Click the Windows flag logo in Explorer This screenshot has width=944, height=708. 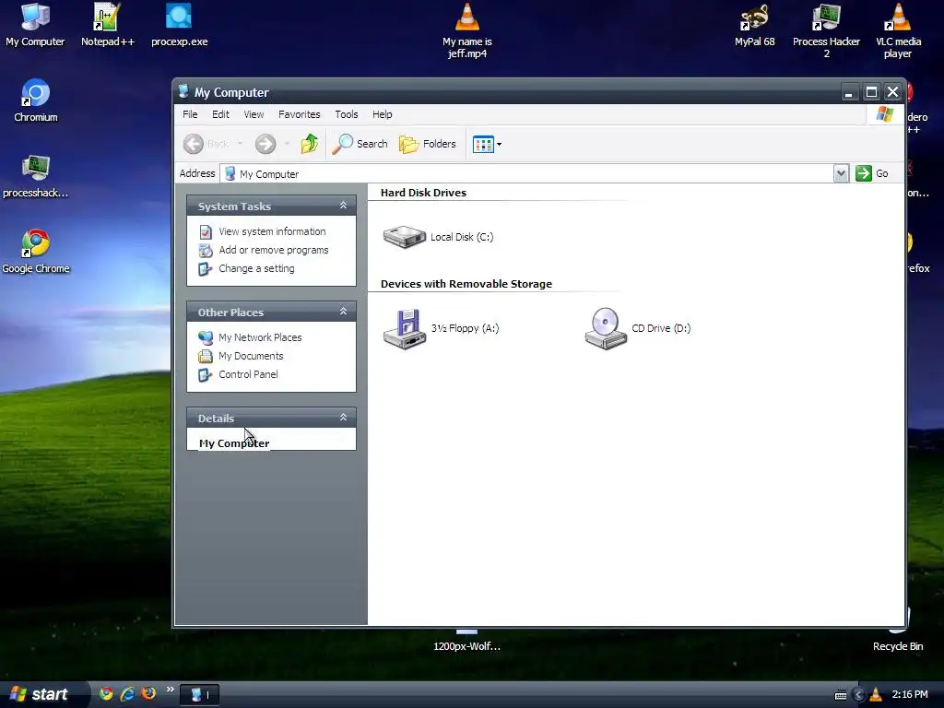[x=884, y=113]
